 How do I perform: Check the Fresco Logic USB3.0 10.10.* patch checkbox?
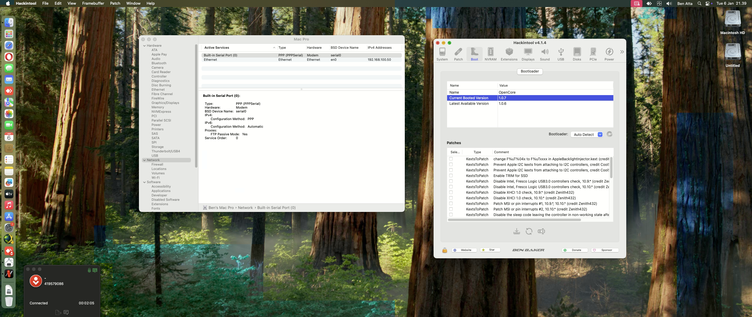(451, 187)
